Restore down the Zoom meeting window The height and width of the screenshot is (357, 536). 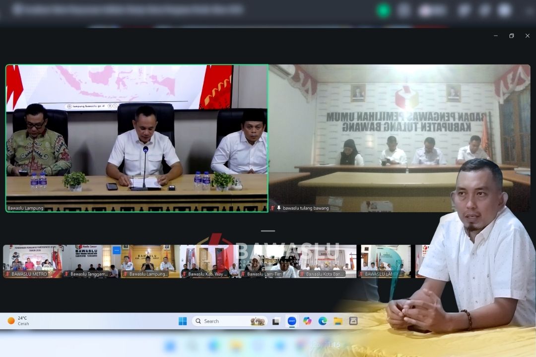511,36
